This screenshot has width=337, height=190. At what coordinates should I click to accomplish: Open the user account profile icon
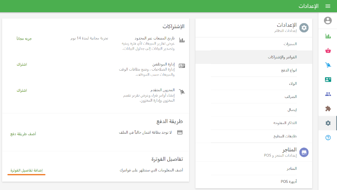(328, 20)
